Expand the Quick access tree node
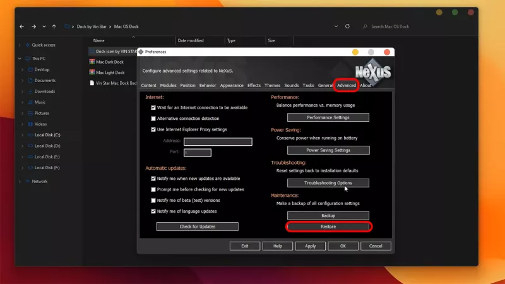 (20, 45)
